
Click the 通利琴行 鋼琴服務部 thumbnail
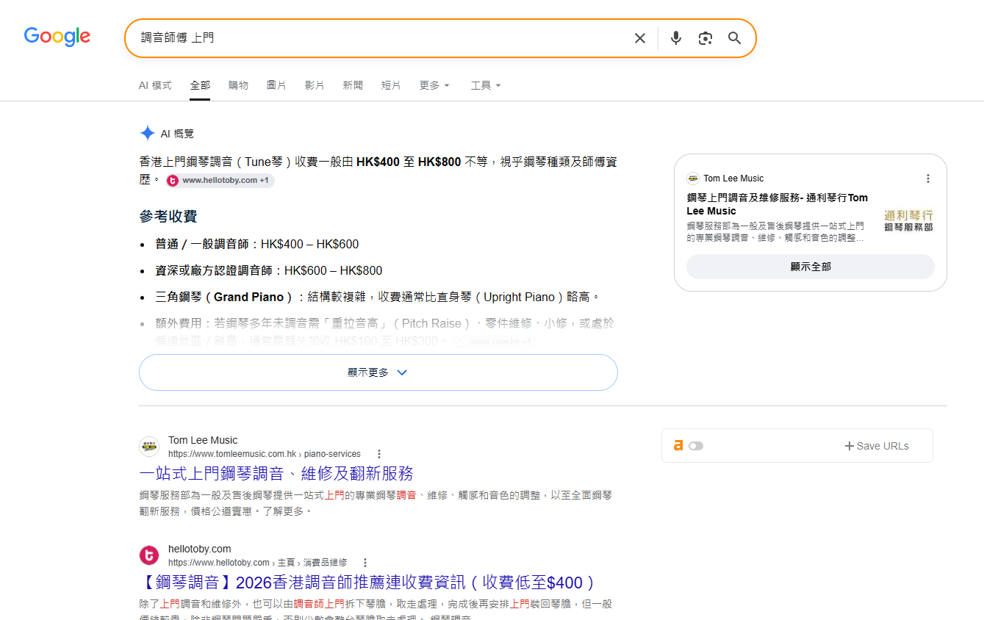pos(908,220)
